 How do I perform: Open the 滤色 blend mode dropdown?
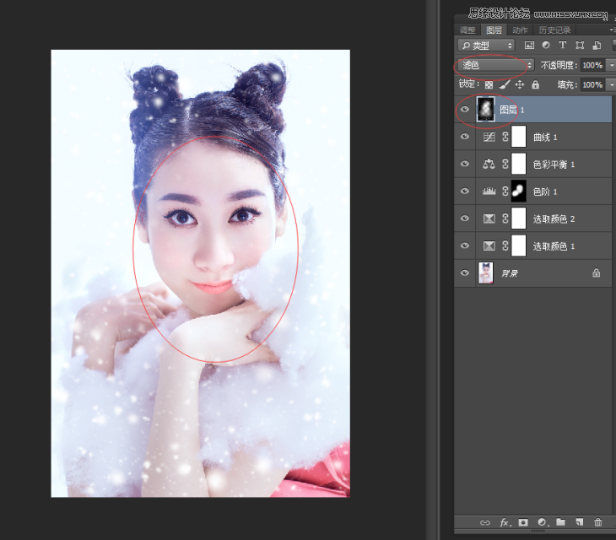[x=495, y=65]
